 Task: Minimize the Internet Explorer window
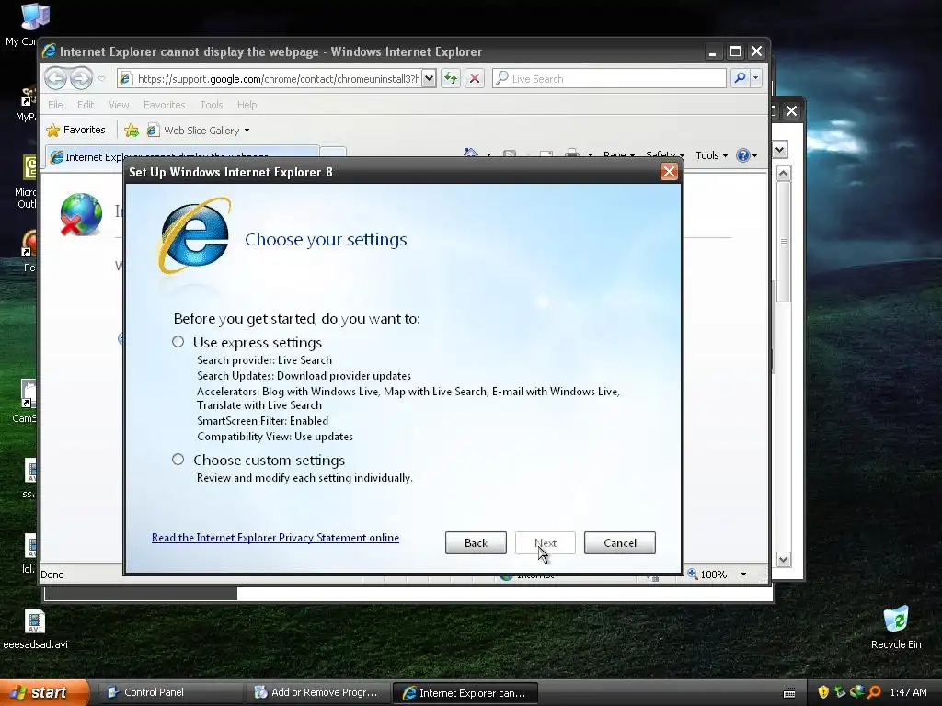click(x=713, y=51)
